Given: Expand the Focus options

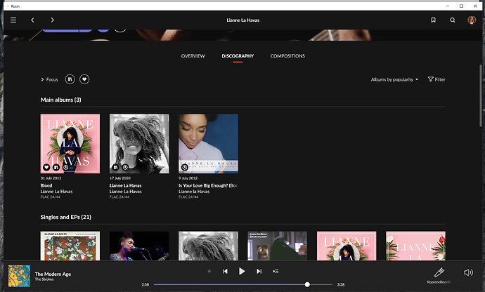Looking at the screenshot, I should pyautogui.click(x=49, y=80).
